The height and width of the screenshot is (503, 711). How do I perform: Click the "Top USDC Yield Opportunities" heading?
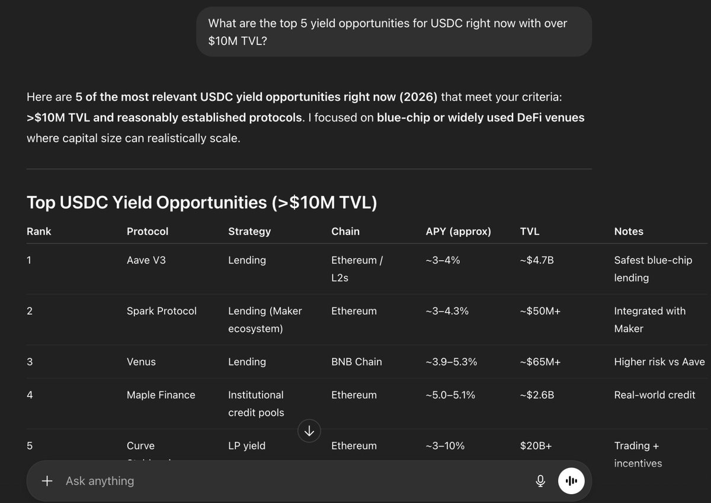pos(202,203)
